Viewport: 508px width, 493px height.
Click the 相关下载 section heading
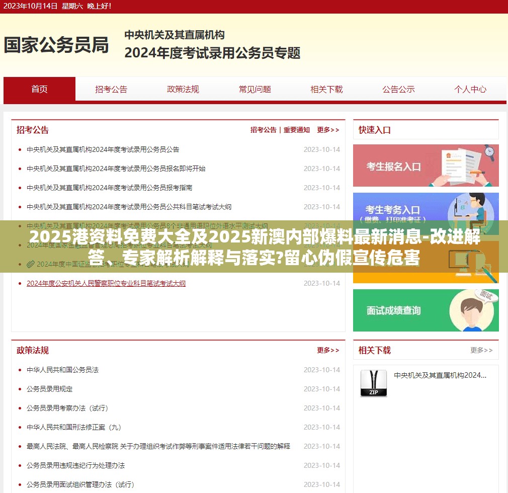click(x=375, y=350)
